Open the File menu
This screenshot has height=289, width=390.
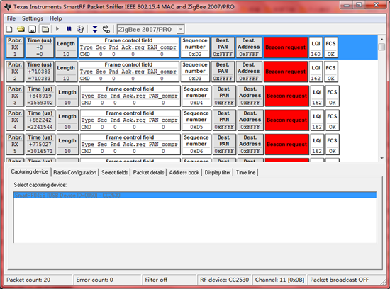11,18
